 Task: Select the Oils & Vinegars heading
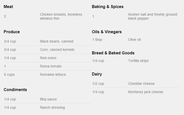pos(107,32)
